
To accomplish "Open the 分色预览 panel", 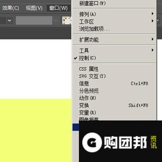I will point(114,91).
